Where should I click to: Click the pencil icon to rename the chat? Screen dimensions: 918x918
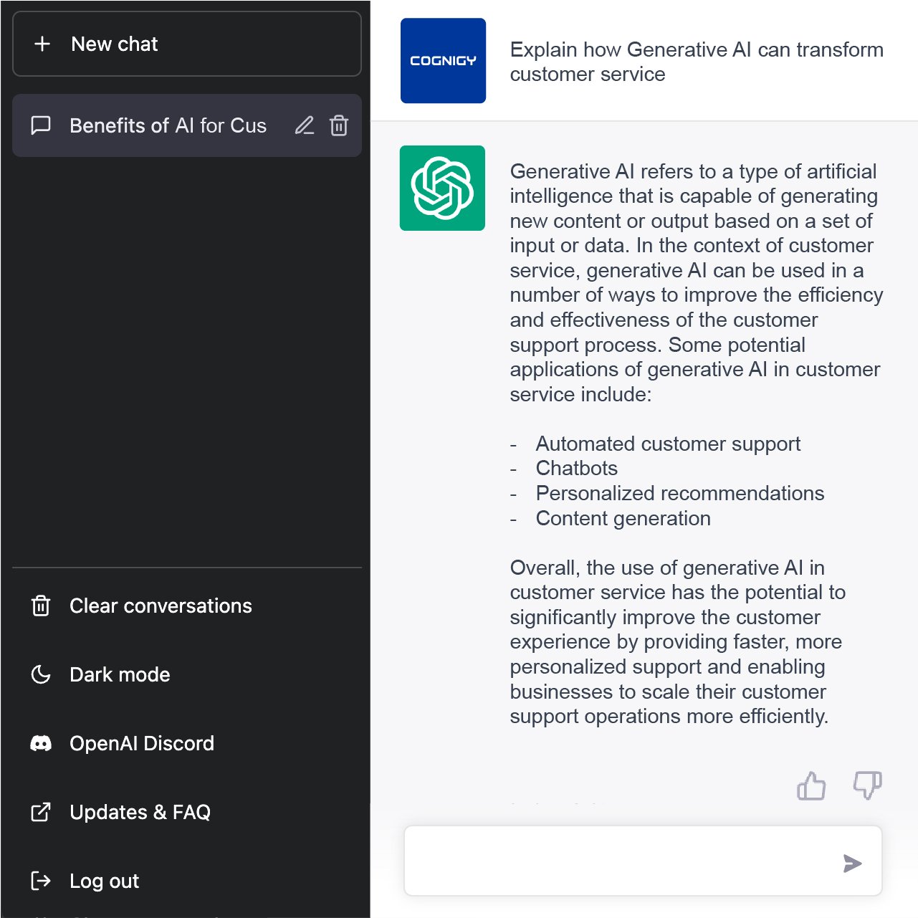[304, 125]
